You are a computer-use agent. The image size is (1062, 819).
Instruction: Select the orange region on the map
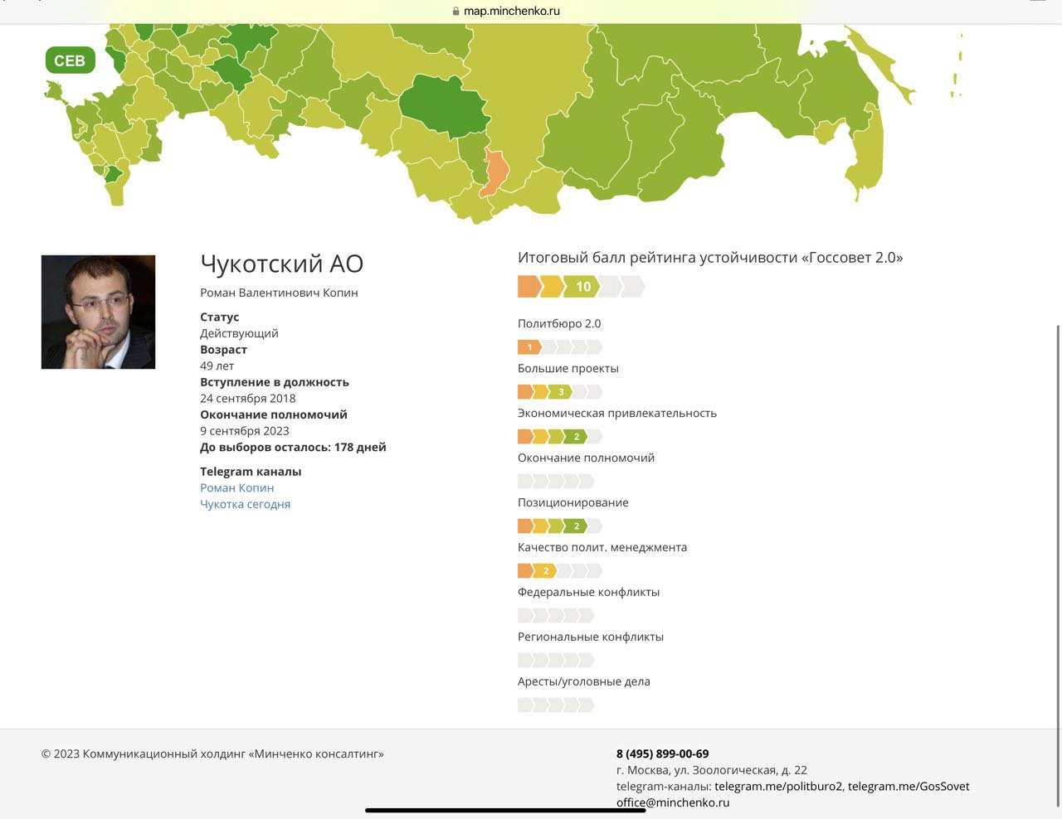(x=495, y=172)
